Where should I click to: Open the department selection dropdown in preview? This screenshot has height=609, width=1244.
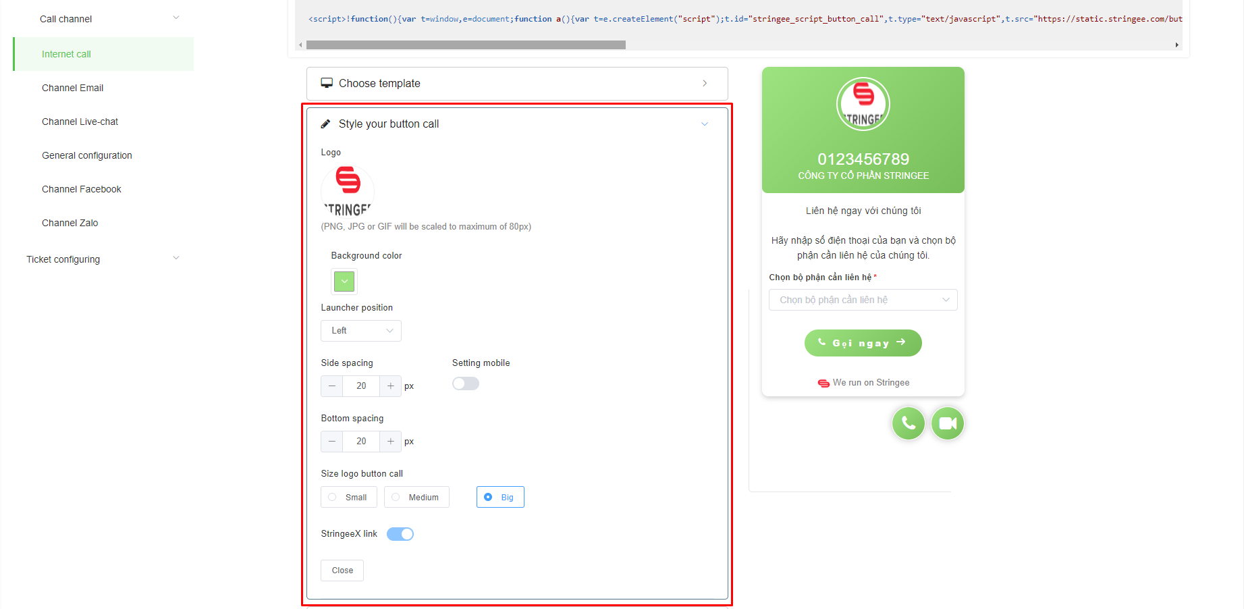click(862, 300)
